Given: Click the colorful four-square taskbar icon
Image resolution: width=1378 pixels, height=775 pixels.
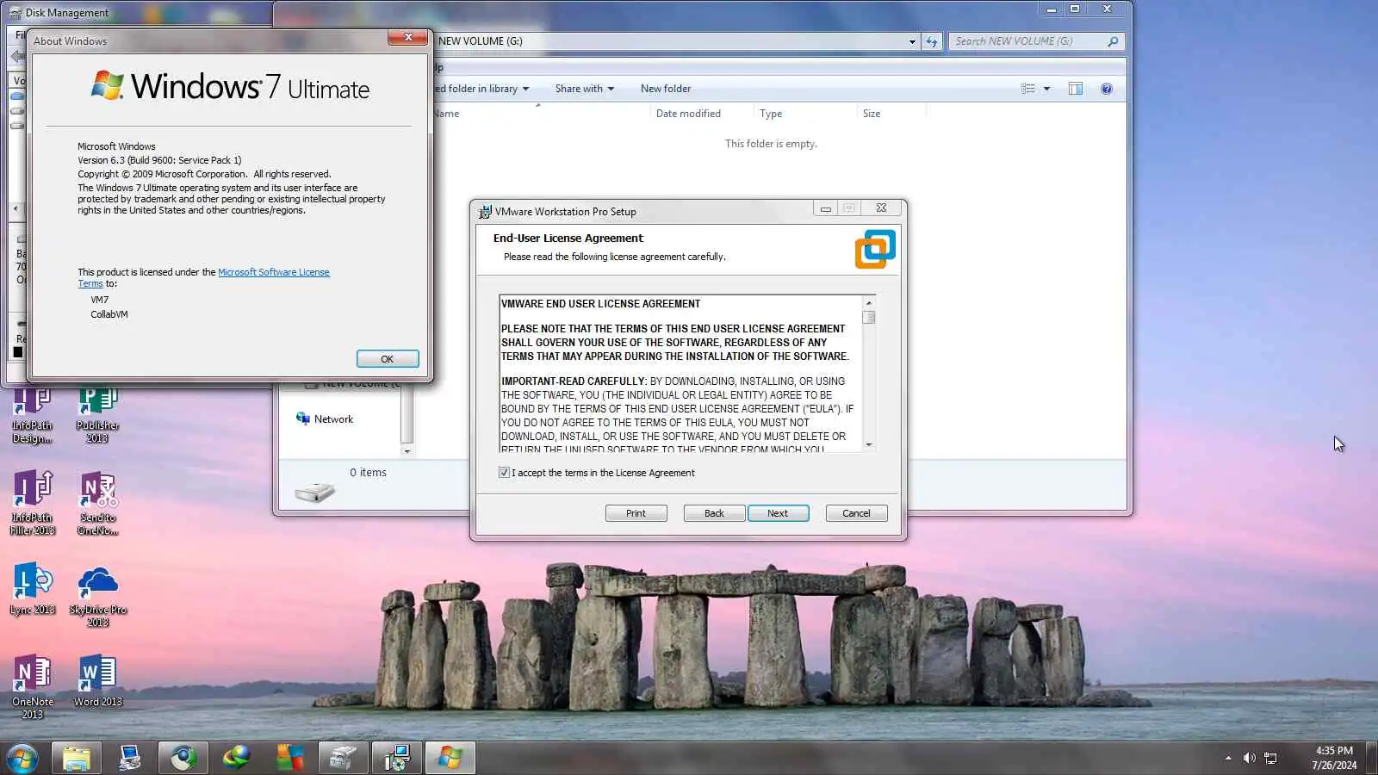Looking at the screenshot, I should (x=290, y=759).
